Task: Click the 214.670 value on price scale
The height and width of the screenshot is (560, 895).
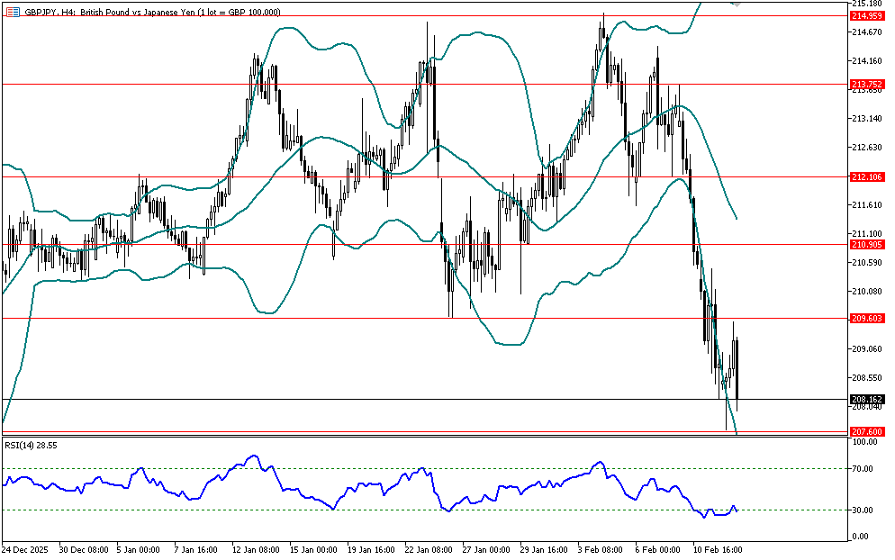Action: [867, 32]
